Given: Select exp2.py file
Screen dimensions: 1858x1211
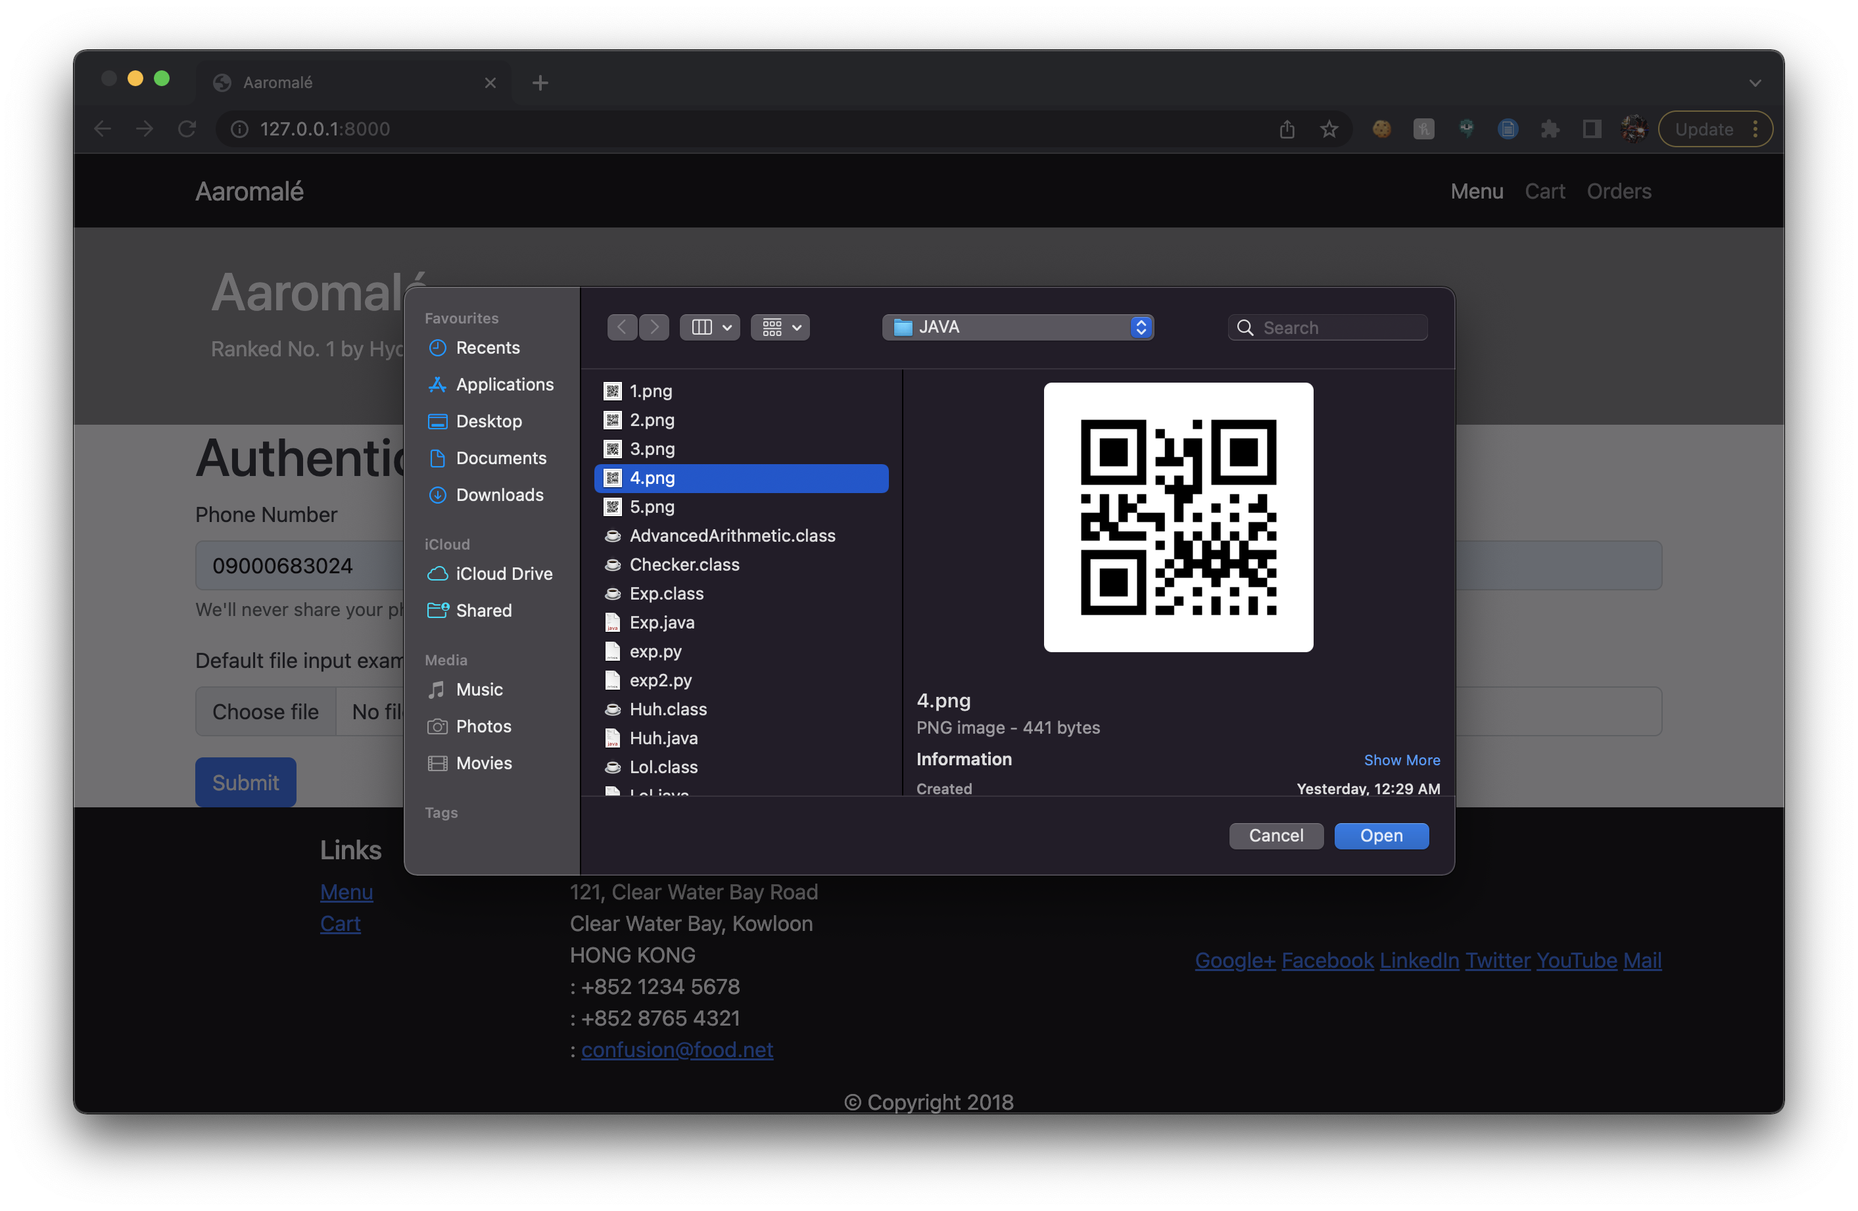Looking at the screenshot, I should [x=742, y=680].
